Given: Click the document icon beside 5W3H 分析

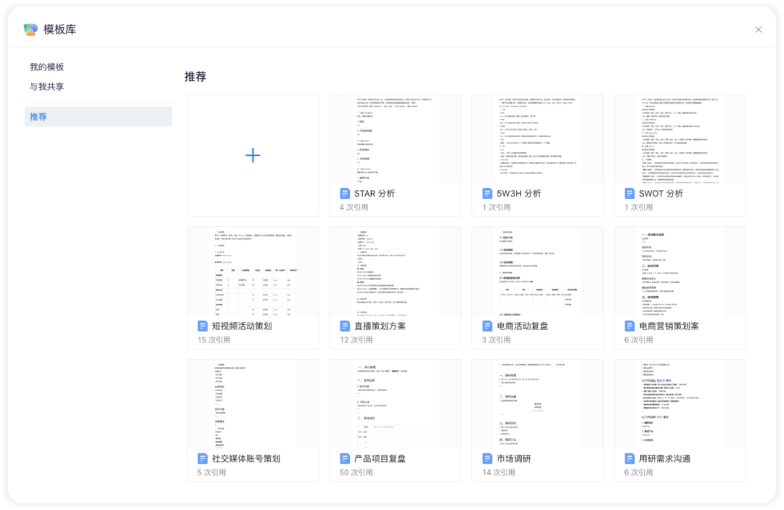Looking at the screenshot, I should (x=487, y=193).
